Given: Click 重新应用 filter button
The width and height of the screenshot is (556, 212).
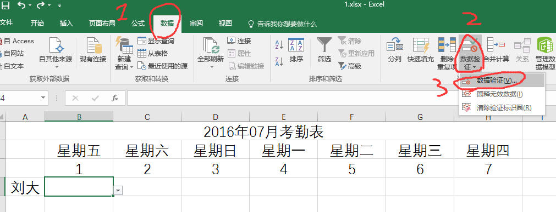Looking at the screenshot, I should point(356,54).
